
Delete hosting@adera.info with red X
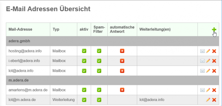click(214, 51)
